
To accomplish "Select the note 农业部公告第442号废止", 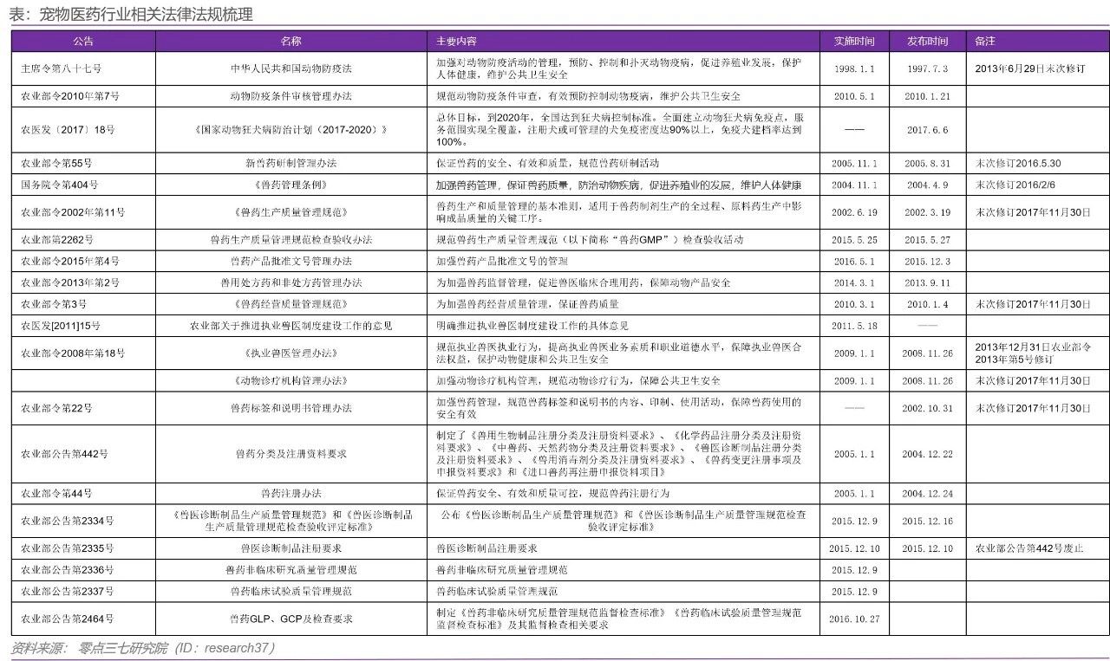I will tap(1029, 548).
